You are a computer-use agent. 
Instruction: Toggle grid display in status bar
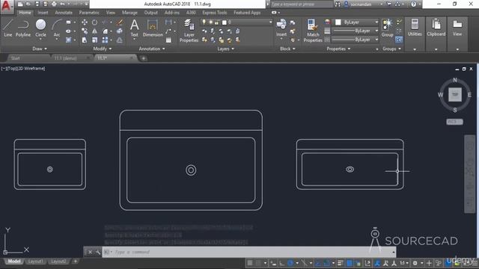pyautogui.click(x=250, y=263)
